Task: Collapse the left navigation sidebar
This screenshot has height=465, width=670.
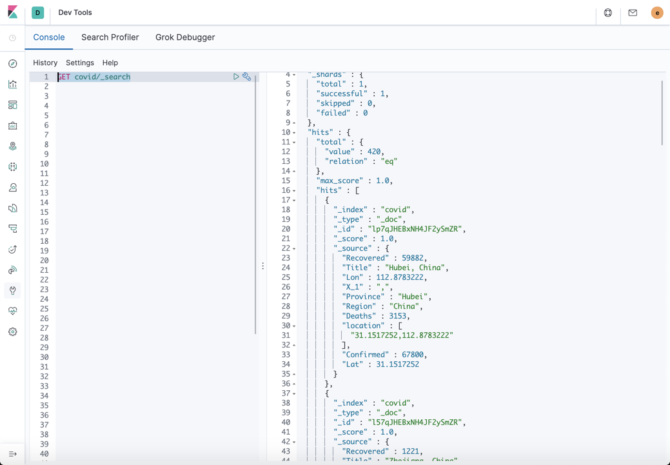Action: [x=12, y=453]
